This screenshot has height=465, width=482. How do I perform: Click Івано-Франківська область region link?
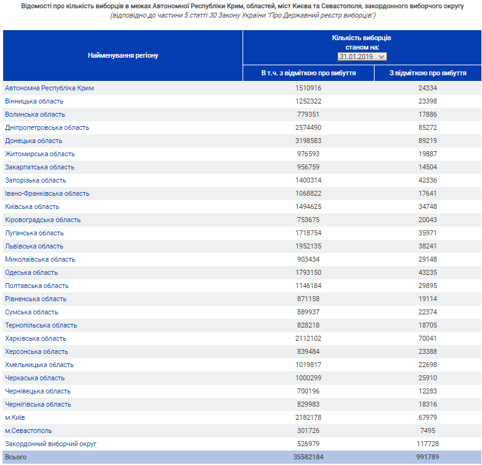(47, 194)
